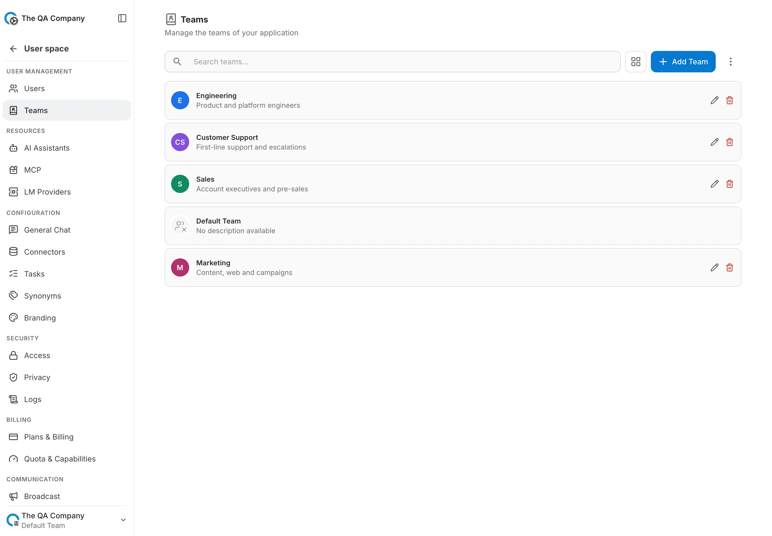
Task: View the Logs page
Action: (x=66, y=399)
